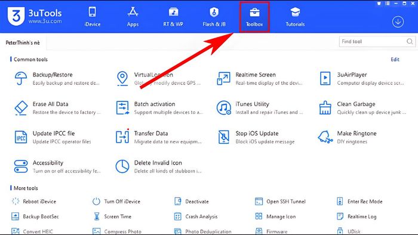Open the Make Ringtone bell icon
This screenshot has width=418, height=235.
pyautogui.click(x=325, y=137)
